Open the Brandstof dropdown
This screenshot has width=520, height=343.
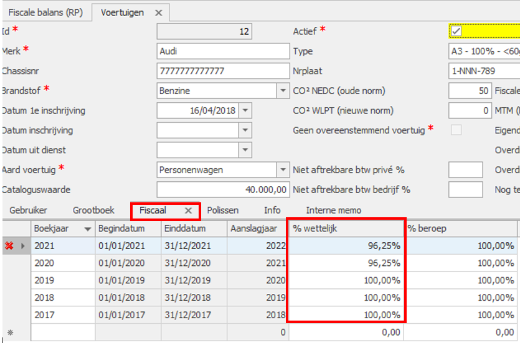click(x=282, y=91)
